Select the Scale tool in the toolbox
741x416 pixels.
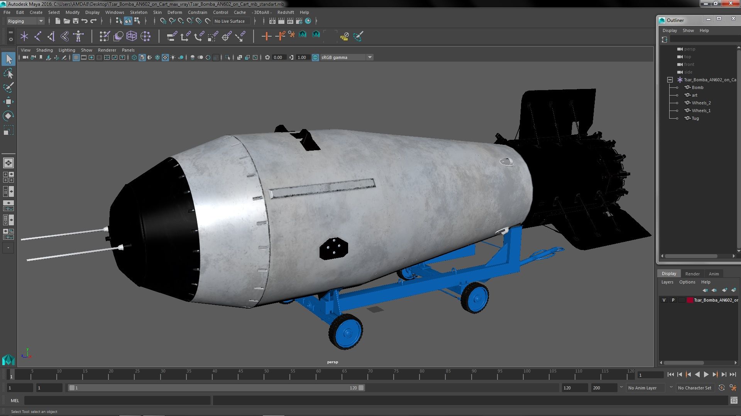(8, 130)
